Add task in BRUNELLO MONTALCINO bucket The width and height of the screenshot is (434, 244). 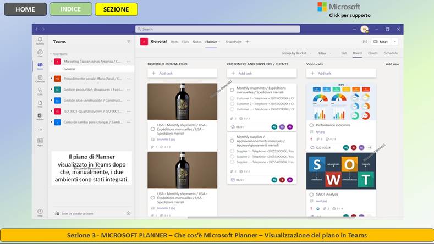click(183, 73)
